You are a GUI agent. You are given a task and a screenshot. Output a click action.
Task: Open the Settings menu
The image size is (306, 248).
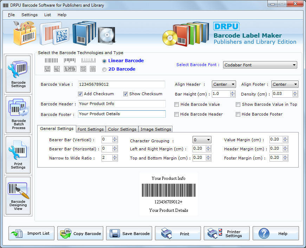tap(29, 15)
